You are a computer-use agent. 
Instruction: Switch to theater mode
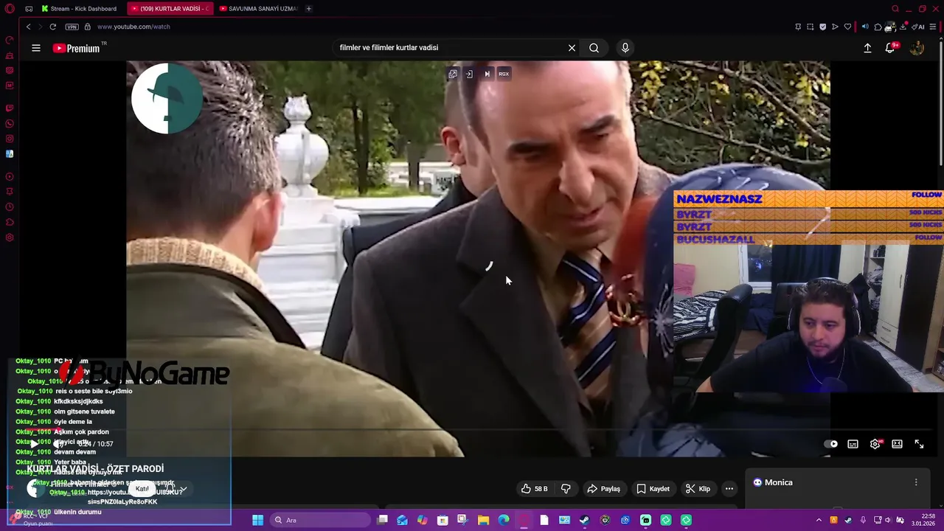[897, 444]
